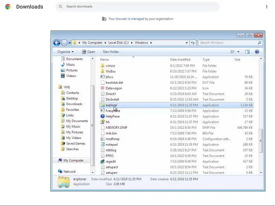Image resolution: width=275 pixels, height=206 pixels.
Task: Click the large explorer icon in details pane
Action: pyautogui.click(x=63, y=182)
